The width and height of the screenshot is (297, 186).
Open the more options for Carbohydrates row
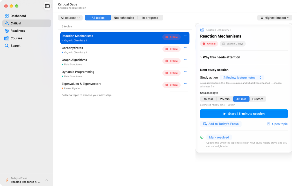click(186, 48)
